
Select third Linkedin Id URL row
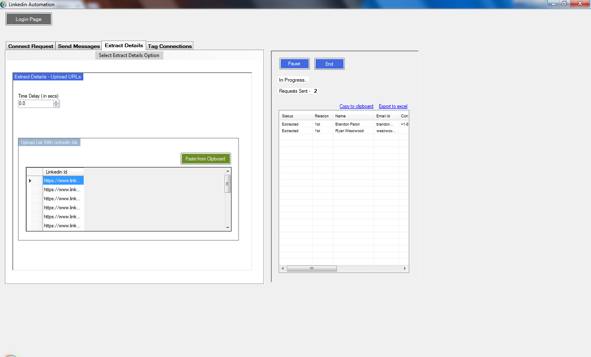63,199
